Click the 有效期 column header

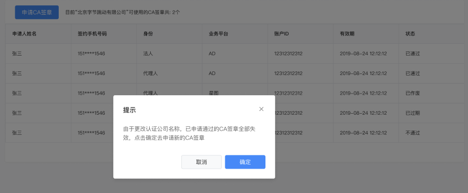coord(347,34)
